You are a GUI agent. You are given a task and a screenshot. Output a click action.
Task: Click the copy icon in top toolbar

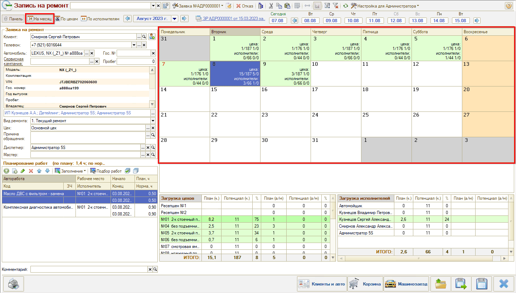[279, 6]
